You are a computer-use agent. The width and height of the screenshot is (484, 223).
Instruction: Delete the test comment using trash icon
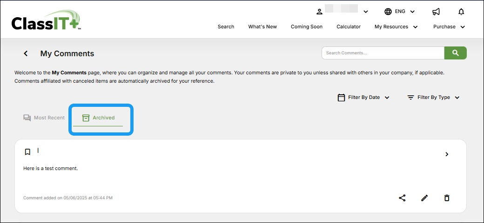coord(447,198)
